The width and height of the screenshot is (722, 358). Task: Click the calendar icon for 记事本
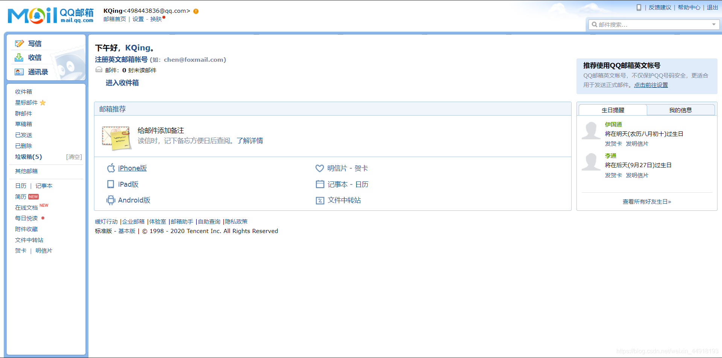pos(320,184)
